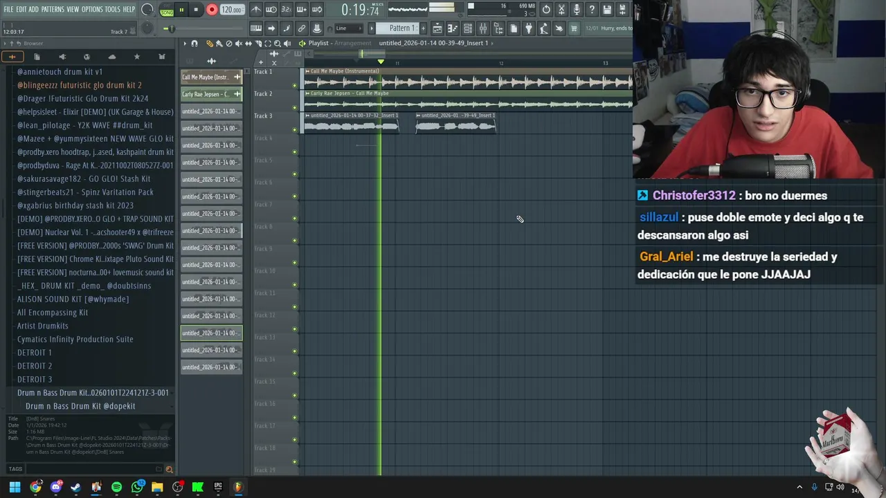Open the Channel rack icon
The height and width of the screenshot is (498, 886).
tap(468, 28)
